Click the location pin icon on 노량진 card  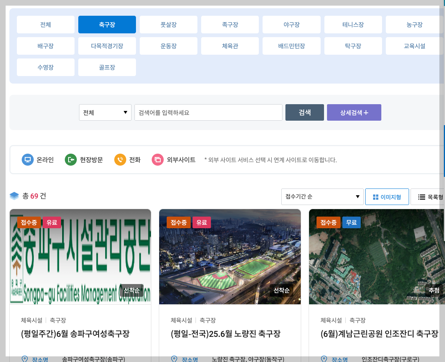point(174,359)
